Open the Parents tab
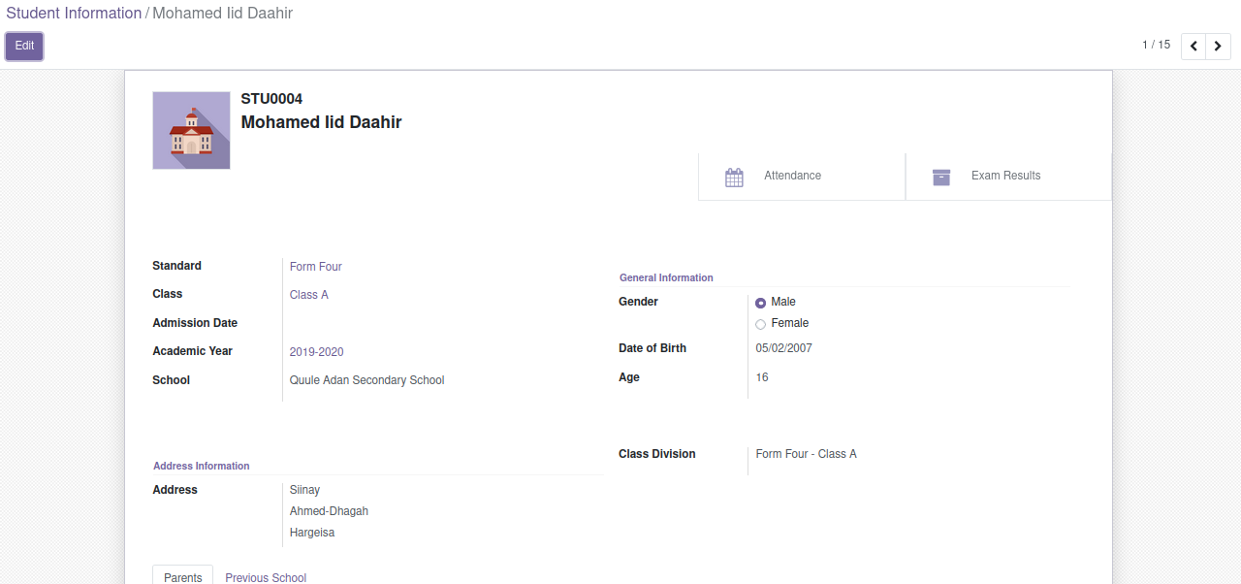Screen dimensions: 1241x584 (182, 577)
